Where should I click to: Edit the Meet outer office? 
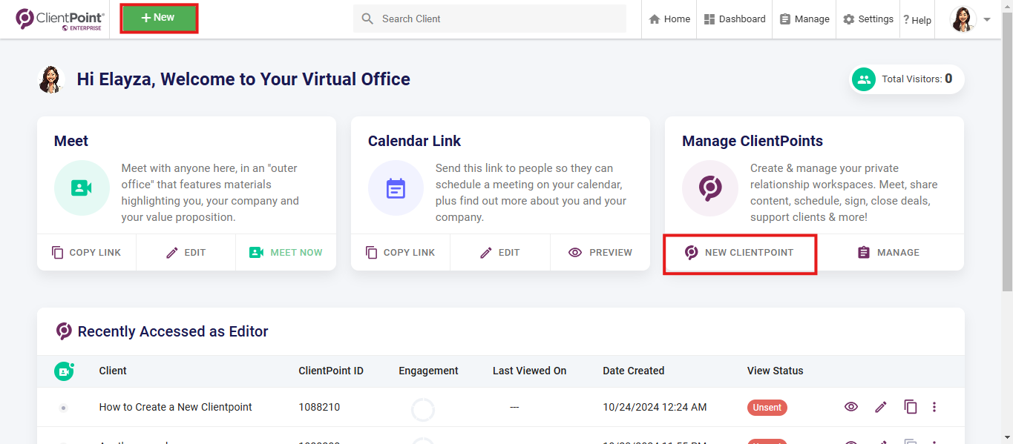click(x=186, y=253)
